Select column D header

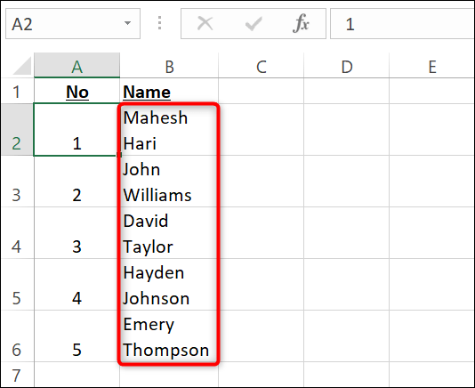coord(347,66)
